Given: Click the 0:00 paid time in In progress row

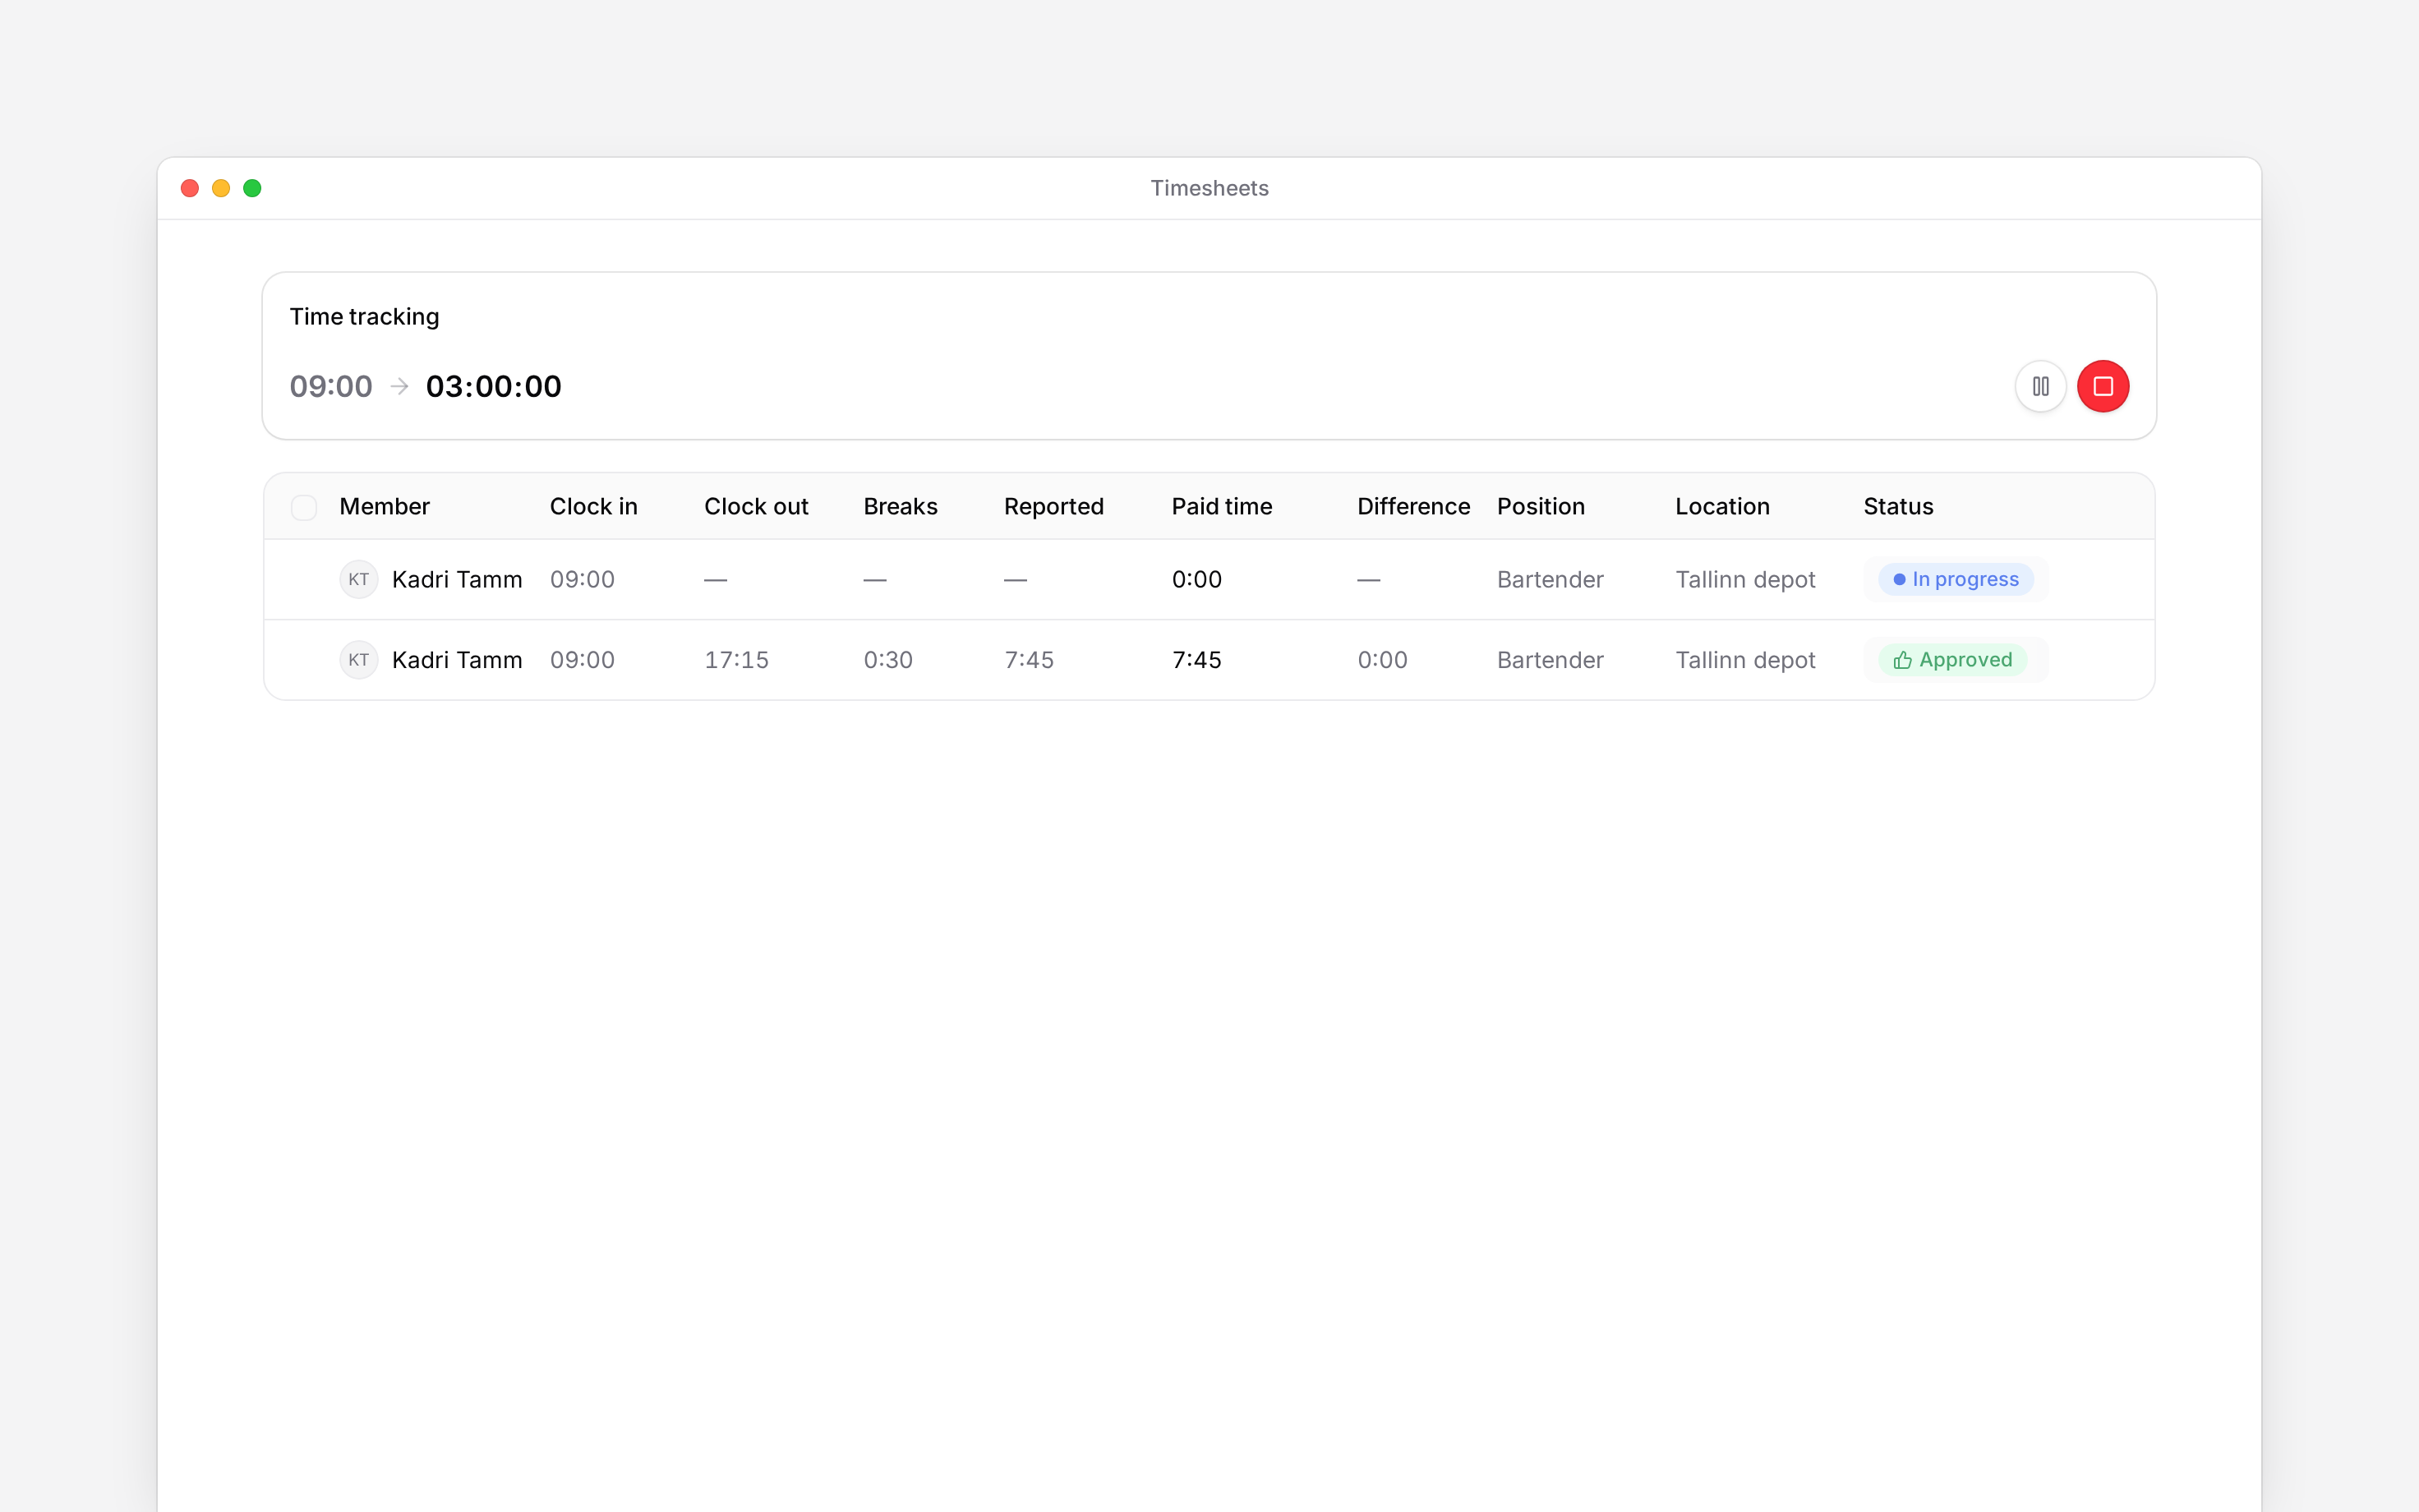Looking at the screenshot, I should [1196, 579].
